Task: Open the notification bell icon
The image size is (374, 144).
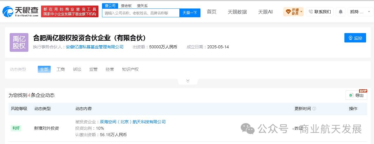Action: pyautogui.click(x=341, y=12)
